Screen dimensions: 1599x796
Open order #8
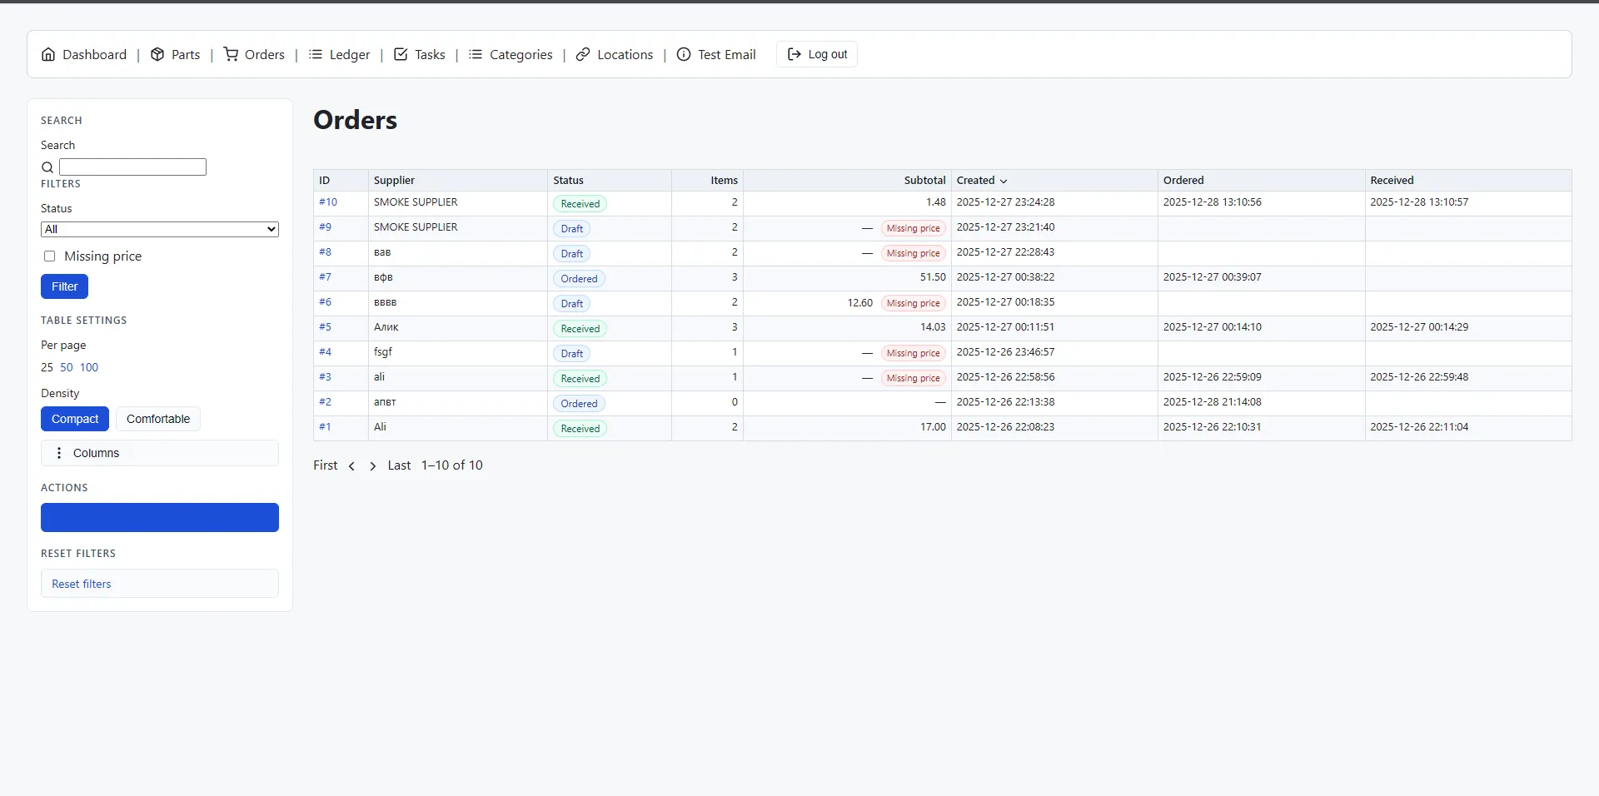325,252
